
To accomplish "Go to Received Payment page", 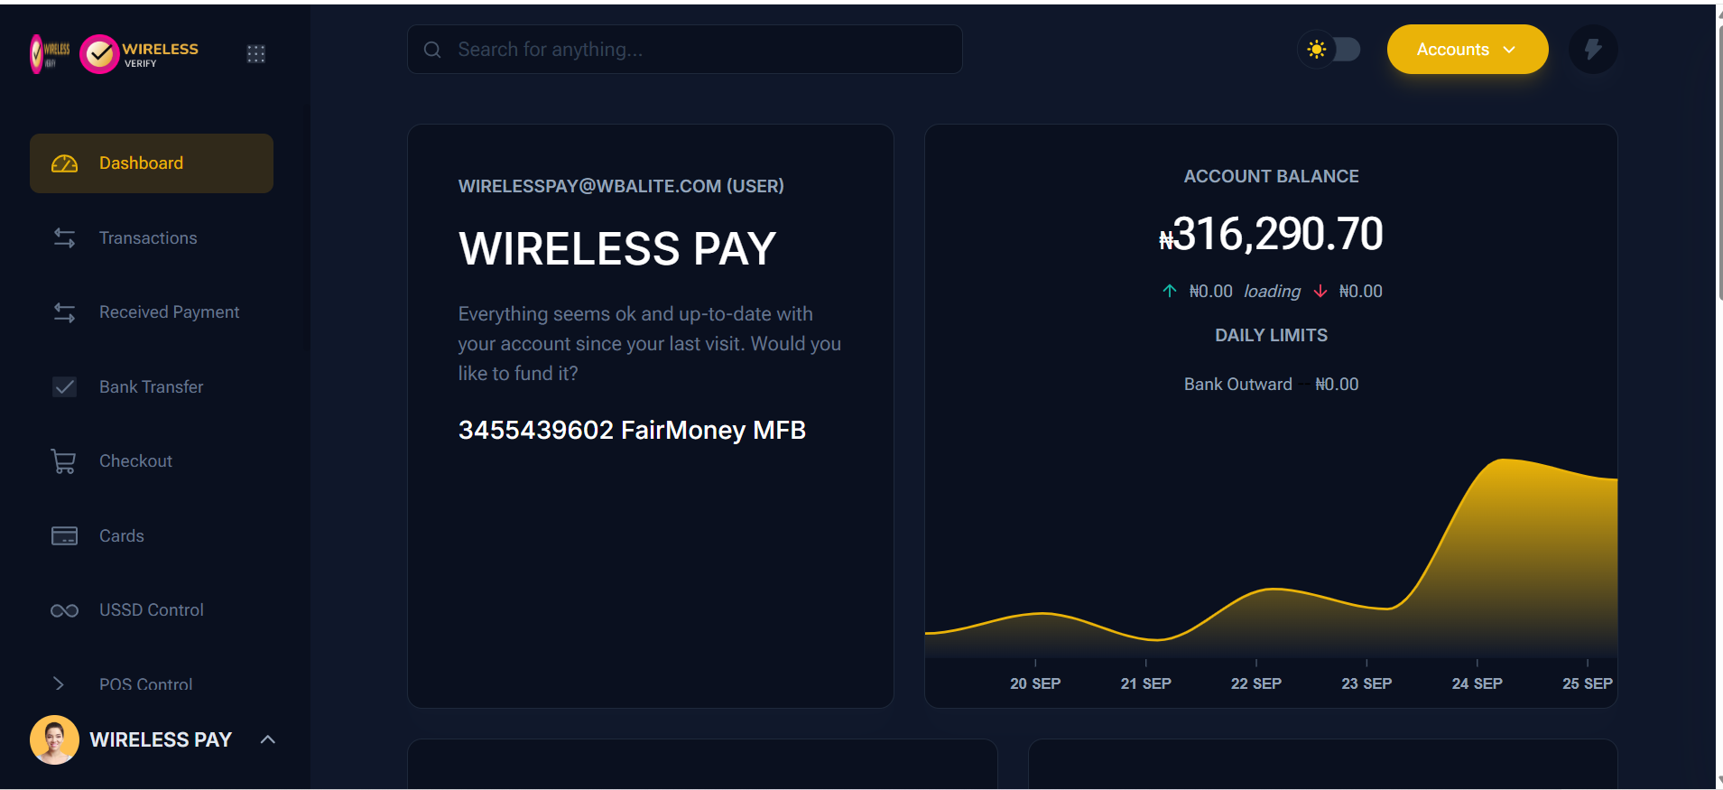I will click(x=169, y=312).
